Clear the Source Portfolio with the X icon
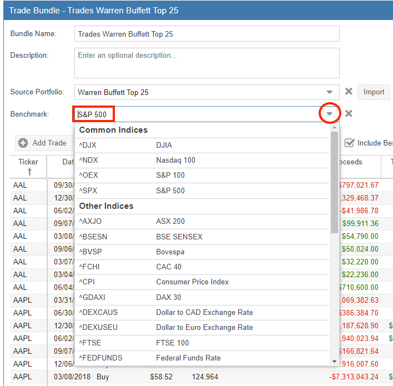393x386 pixels. (349, 91)
